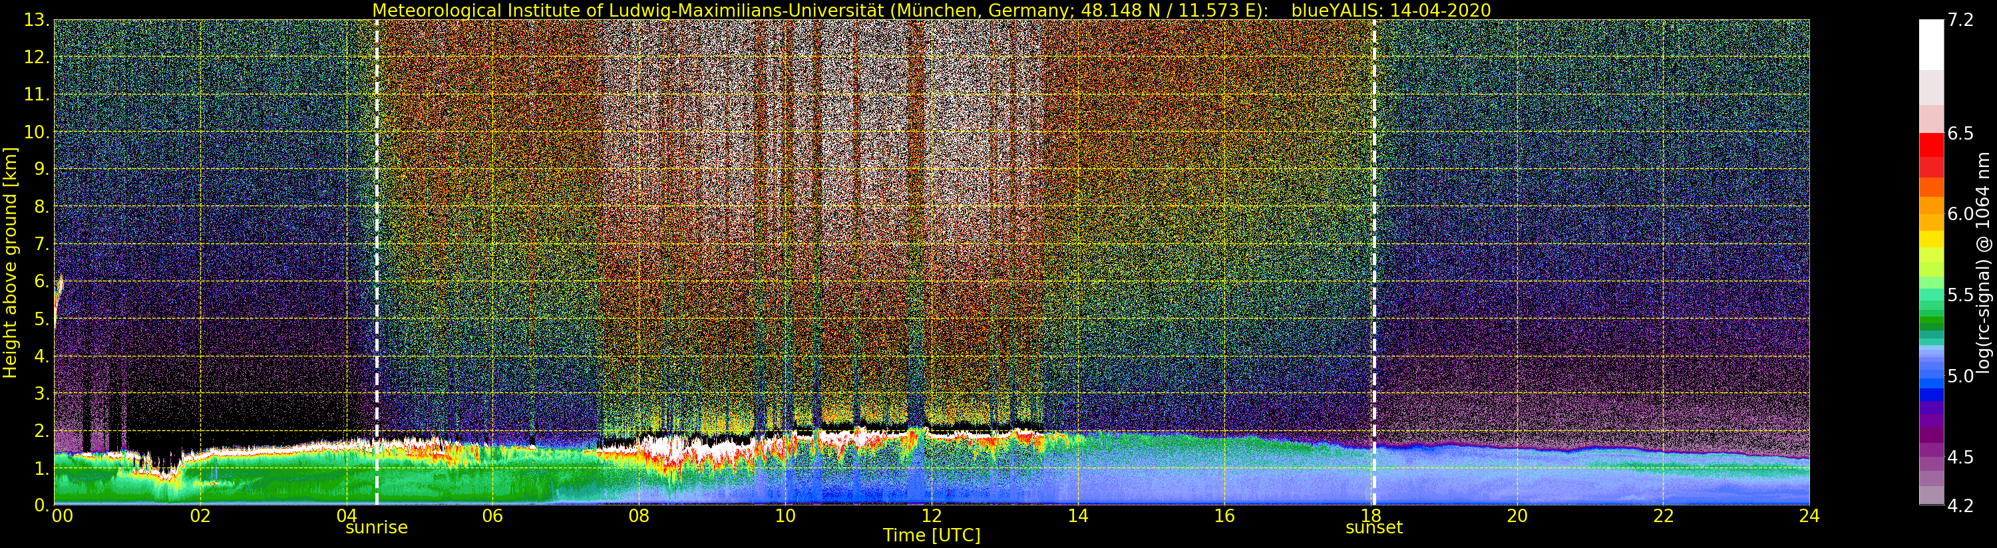
Task: Click the sunrise label below the time axis
Action: [x=376, y=528]
